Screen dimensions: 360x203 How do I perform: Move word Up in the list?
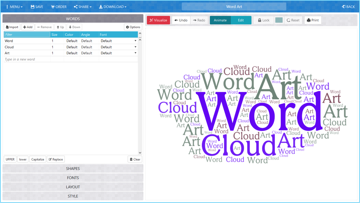pyautogui.click(x=60, y=27)
